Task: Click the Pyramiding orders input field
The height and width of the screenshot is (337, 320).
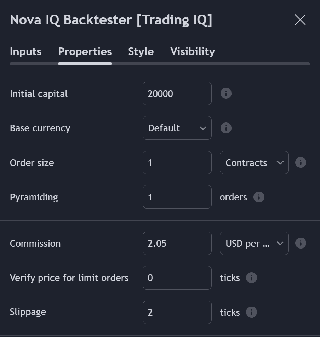Action: click(x=177, y=197)
